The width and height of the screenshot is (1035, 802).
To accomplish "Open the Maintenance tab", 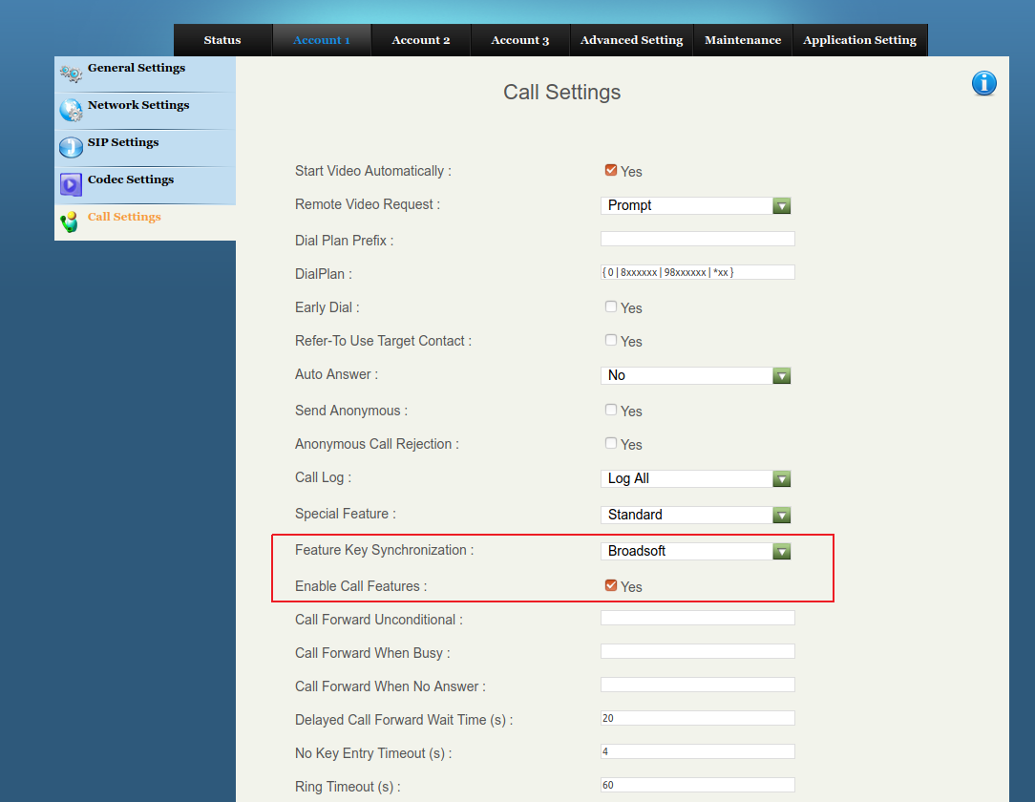I will tap(743, 40).
